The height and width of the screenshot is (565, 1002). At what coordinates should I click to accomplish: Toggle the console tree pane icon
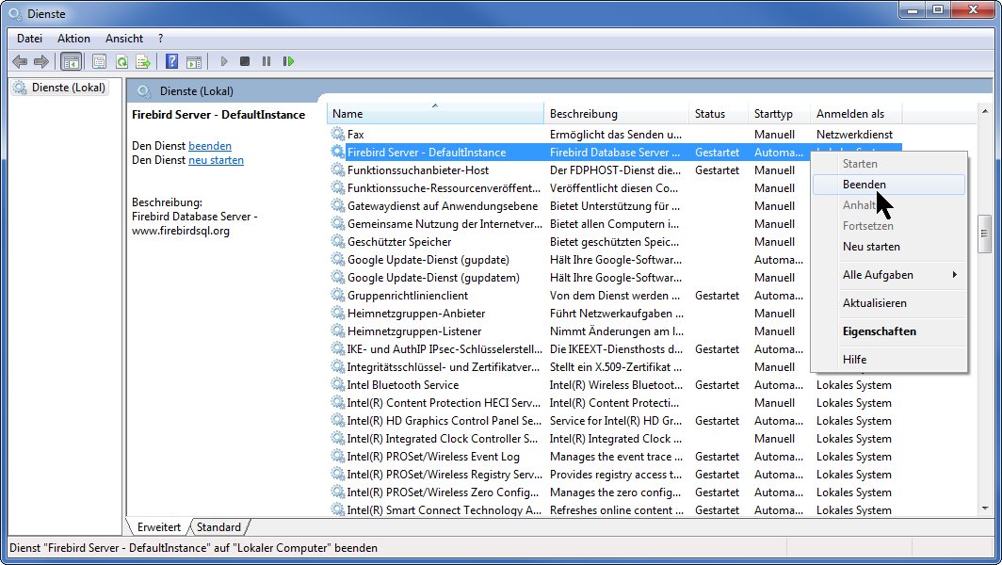tap(71, 61)
